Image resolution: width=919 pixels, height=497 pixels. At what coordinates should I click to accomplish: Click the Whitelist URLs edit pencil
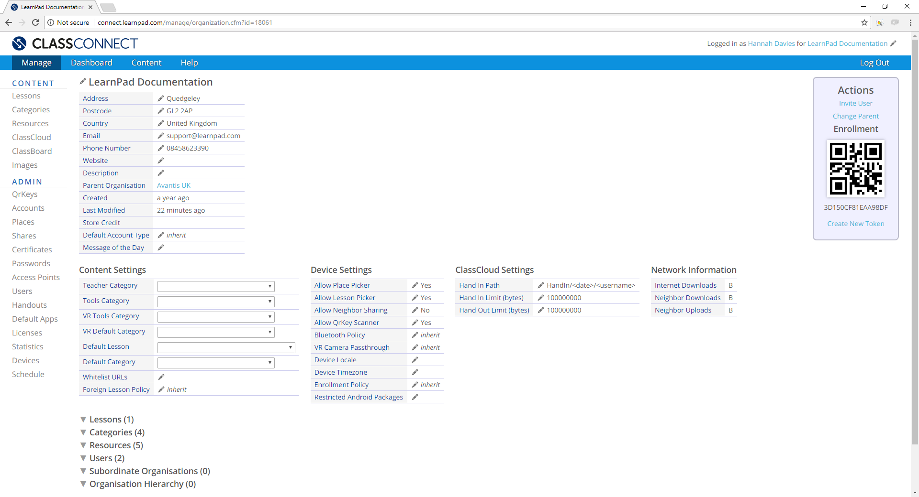coord(161,377)
